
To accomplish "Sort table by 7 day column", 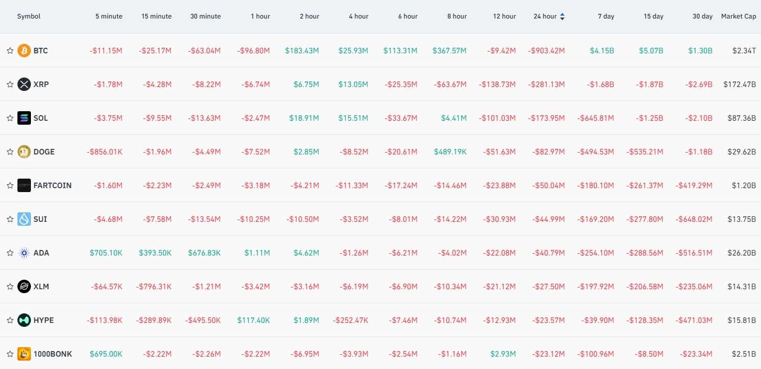I will pyautogui.click(x=606, y=16).
